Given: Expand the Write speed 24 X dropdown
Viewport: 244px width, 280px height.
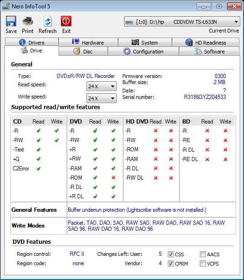Looking at the screenshot, I should click(101, 98).
